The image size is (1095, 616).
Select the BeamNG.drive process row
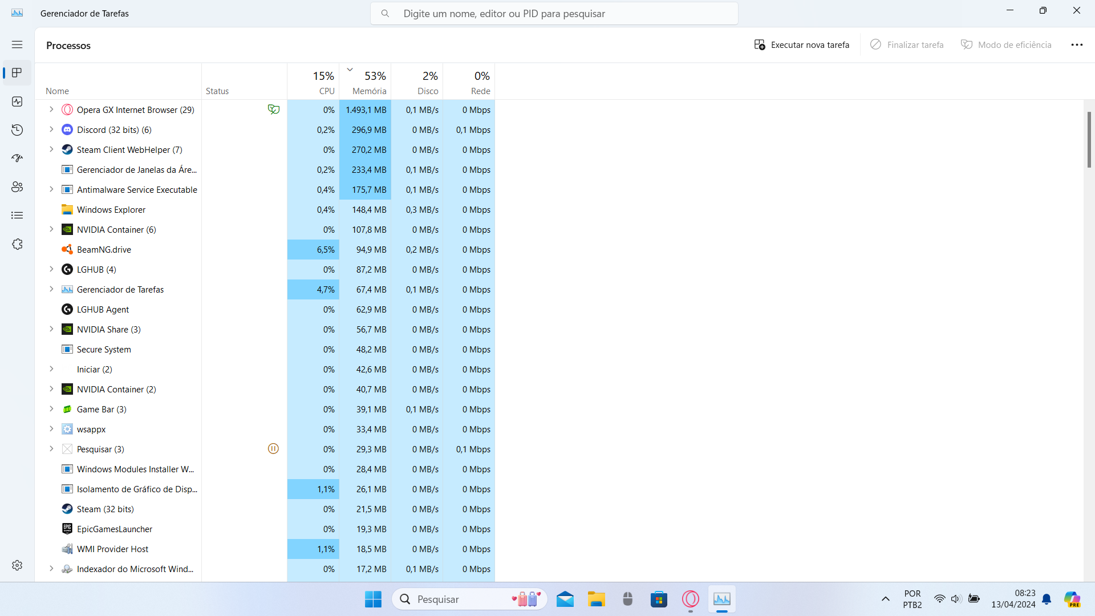(104, 250)
